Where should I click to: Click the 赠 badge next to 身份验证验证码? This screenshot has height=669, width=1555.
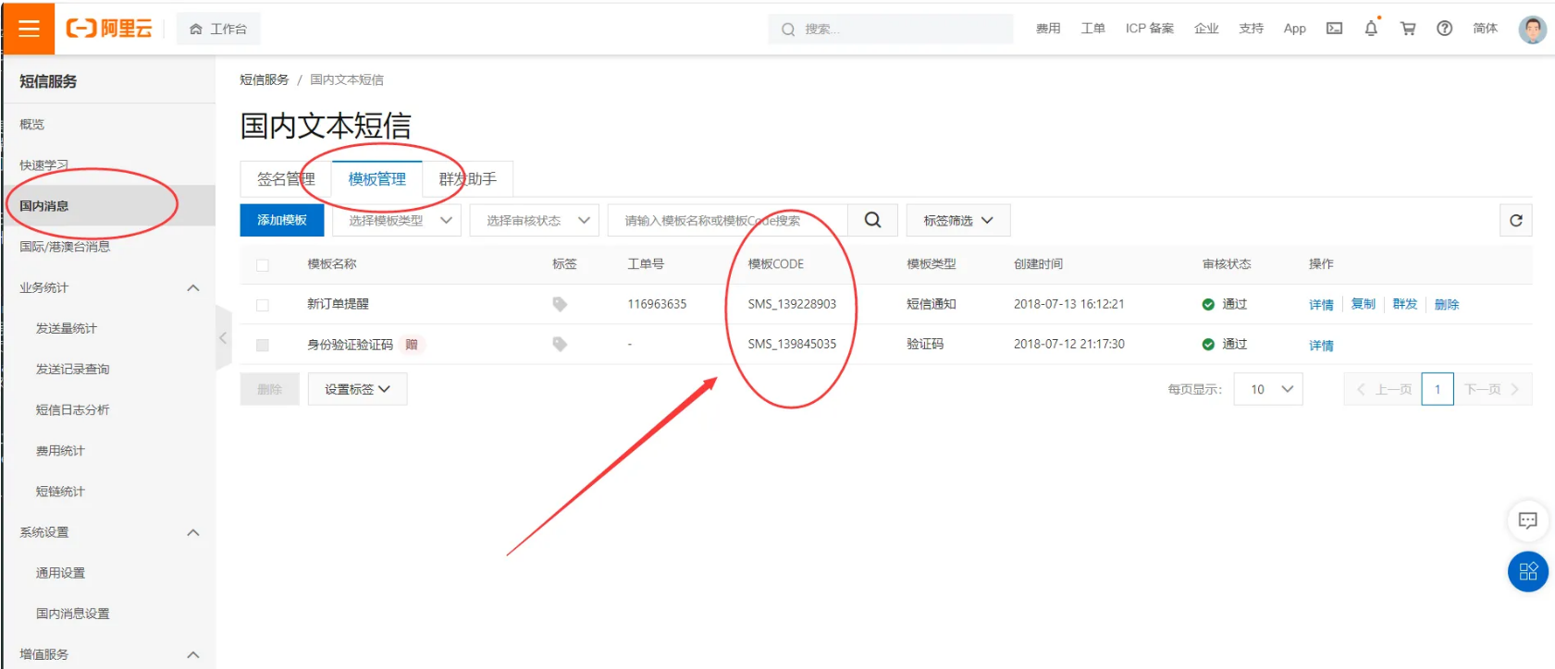coord(411,345)
